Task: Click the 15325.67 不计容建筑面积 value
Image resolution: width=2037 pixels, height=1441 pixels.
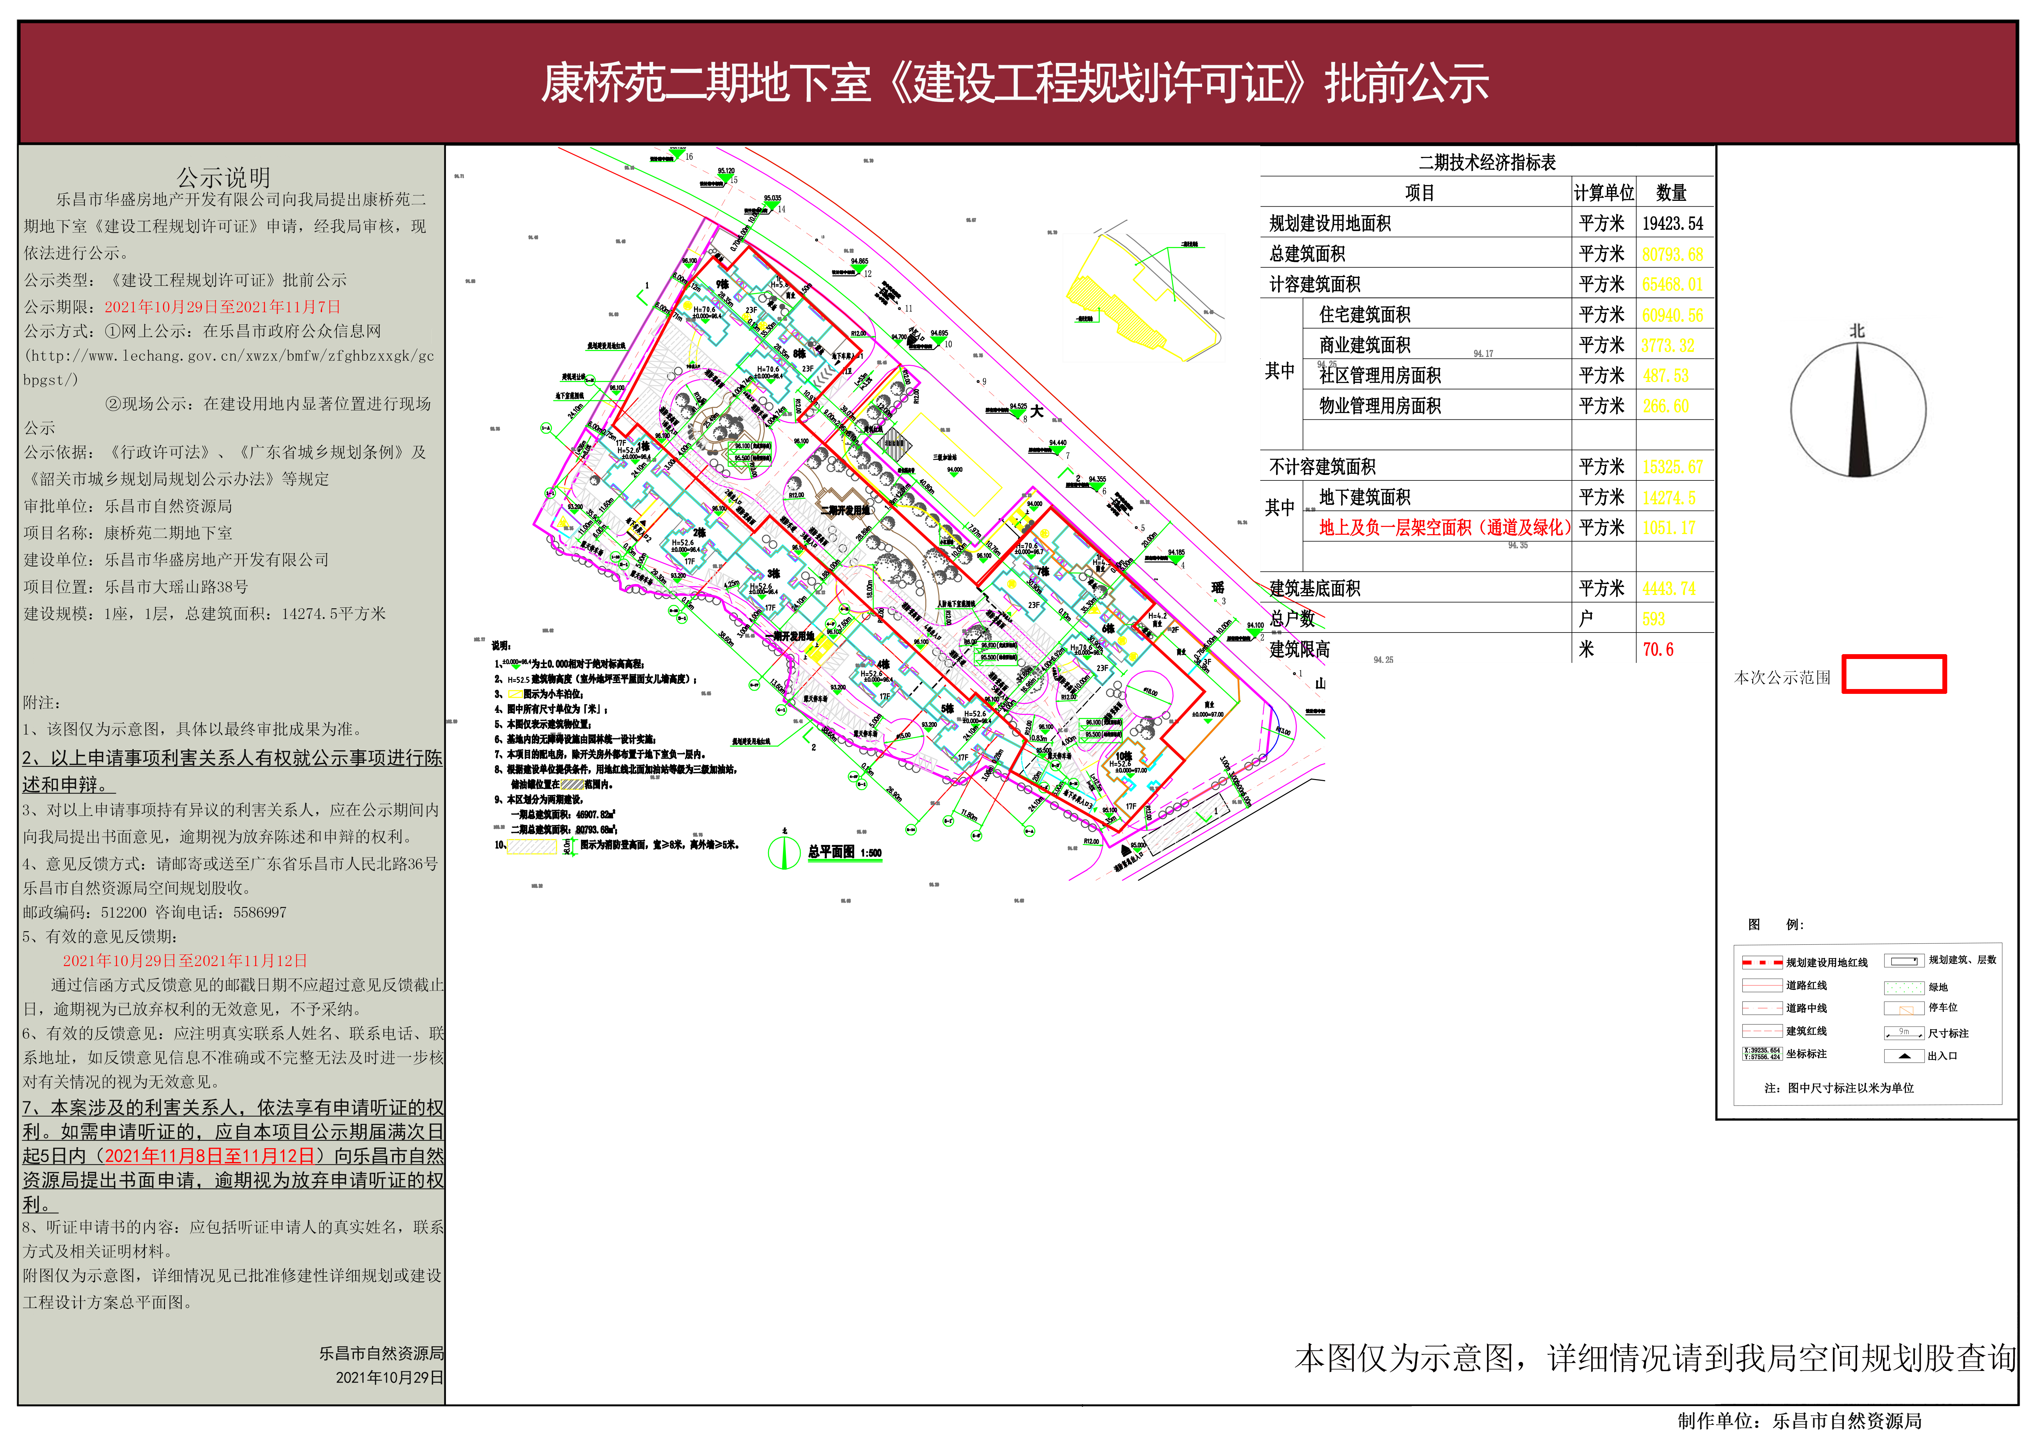Action: click(x=1673, y=467)
